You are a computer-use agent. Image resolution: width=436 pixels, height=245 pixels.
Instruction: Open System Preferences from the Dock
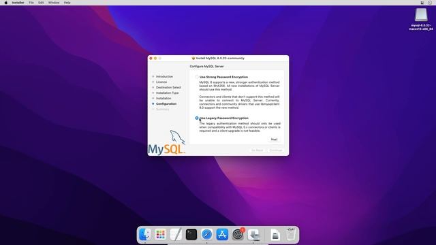point(238,234)
